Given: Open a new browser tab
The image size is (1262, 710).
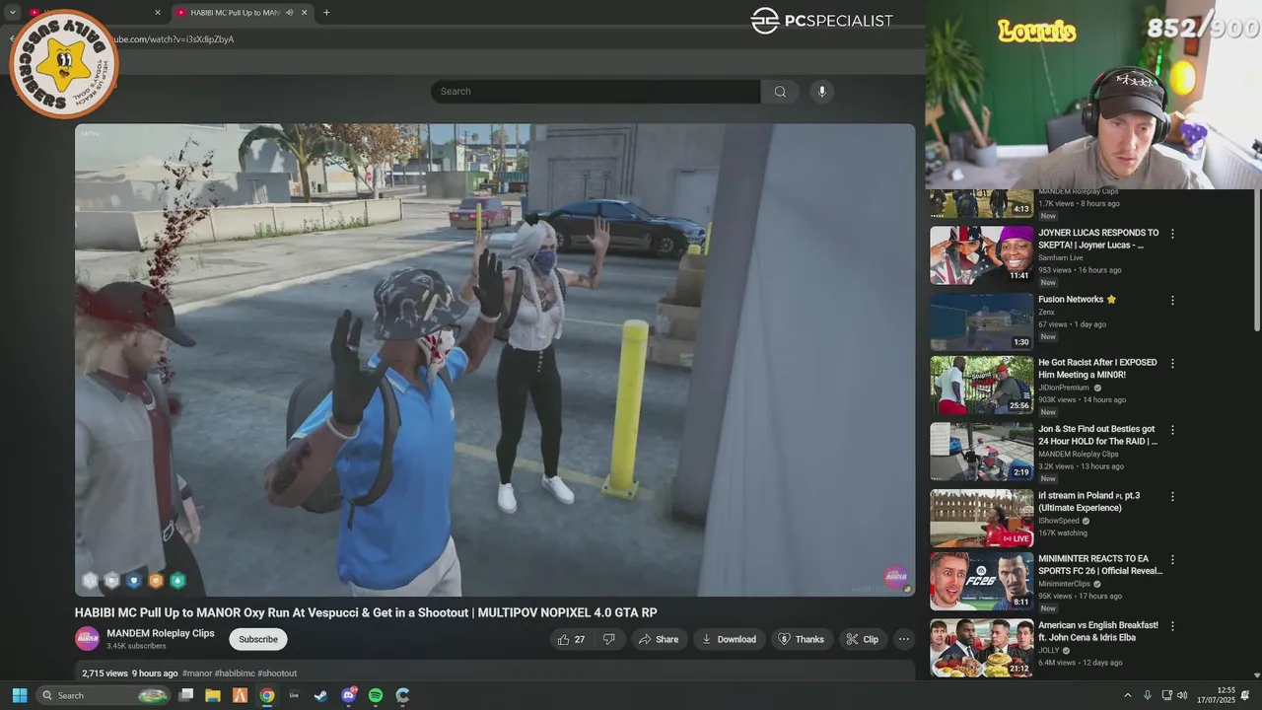Looking at the screenshot, I should [326, 13].
